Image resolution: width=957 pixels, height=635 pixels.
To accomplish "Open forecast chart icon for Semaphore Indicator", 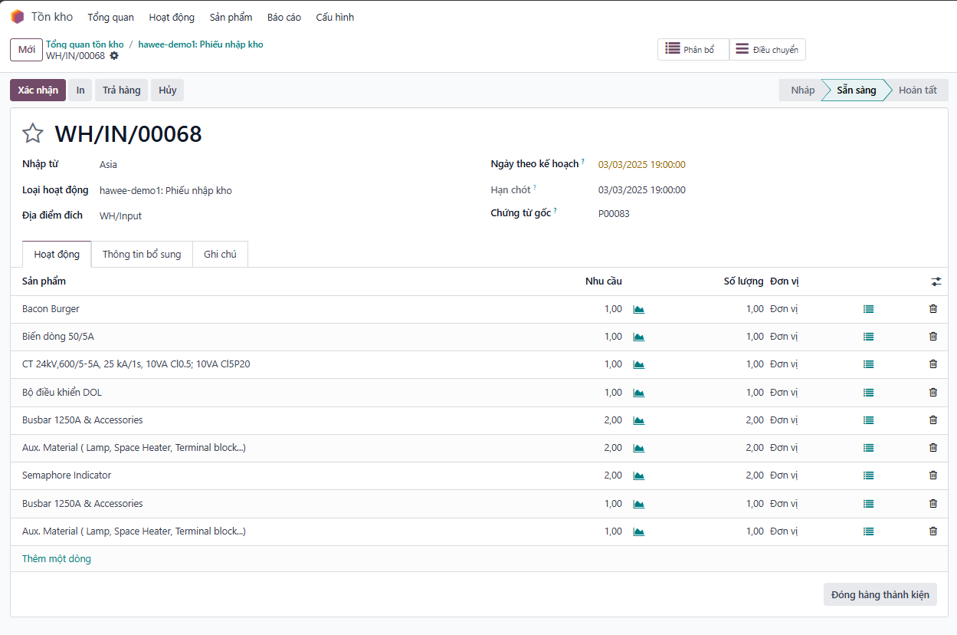I will (638, 475).
